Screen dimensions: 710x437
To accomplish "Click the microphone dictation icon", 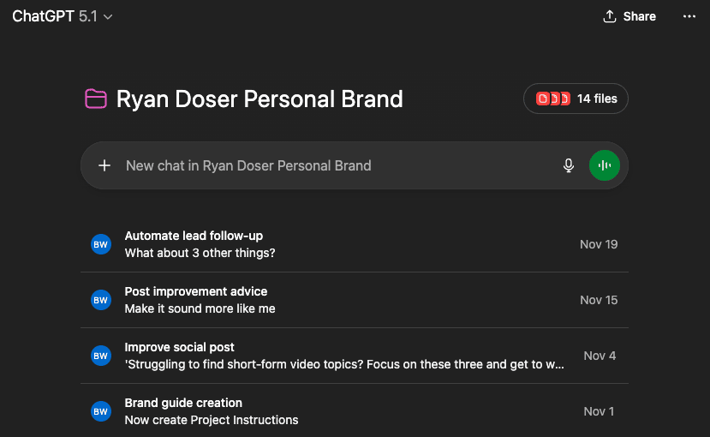I will tap(569, 165).
